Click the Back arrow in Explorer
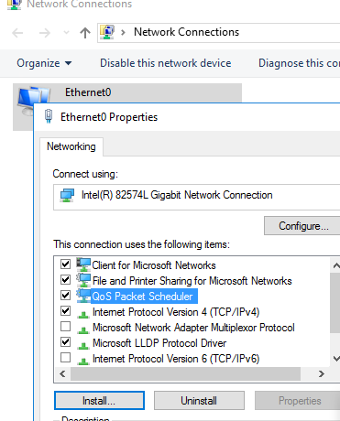 17,33
